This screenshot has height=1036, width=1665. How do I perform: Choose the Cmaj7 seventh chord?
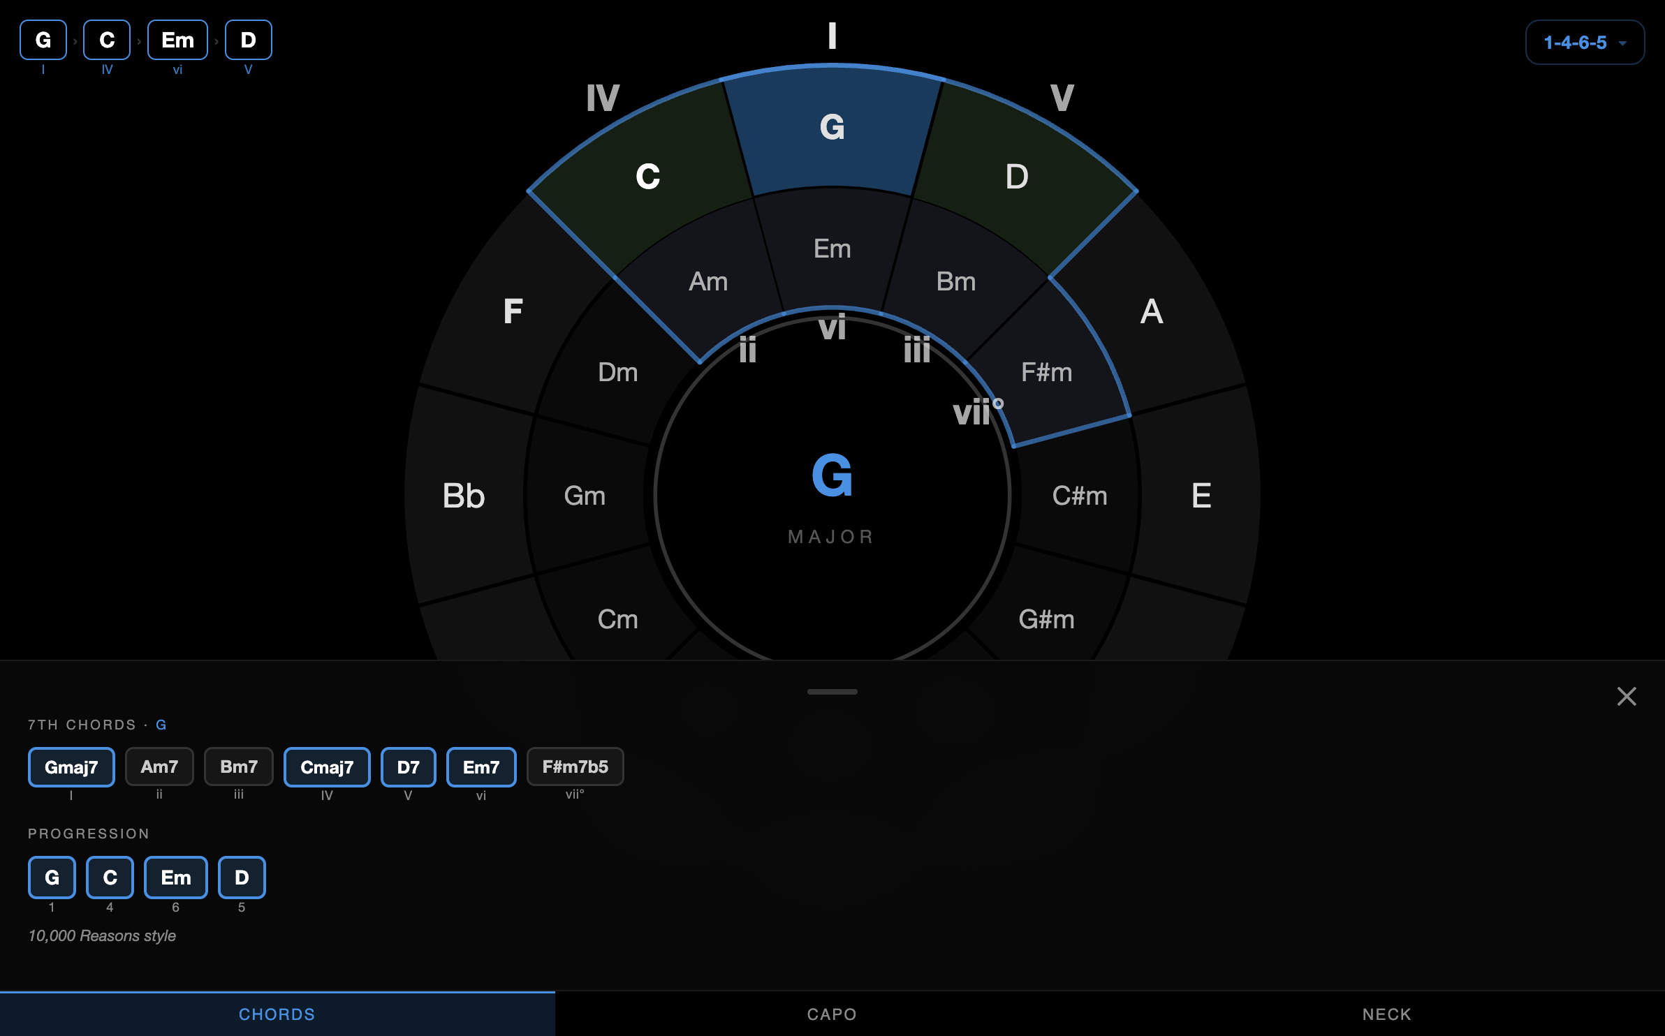click(x=327, y=767)
